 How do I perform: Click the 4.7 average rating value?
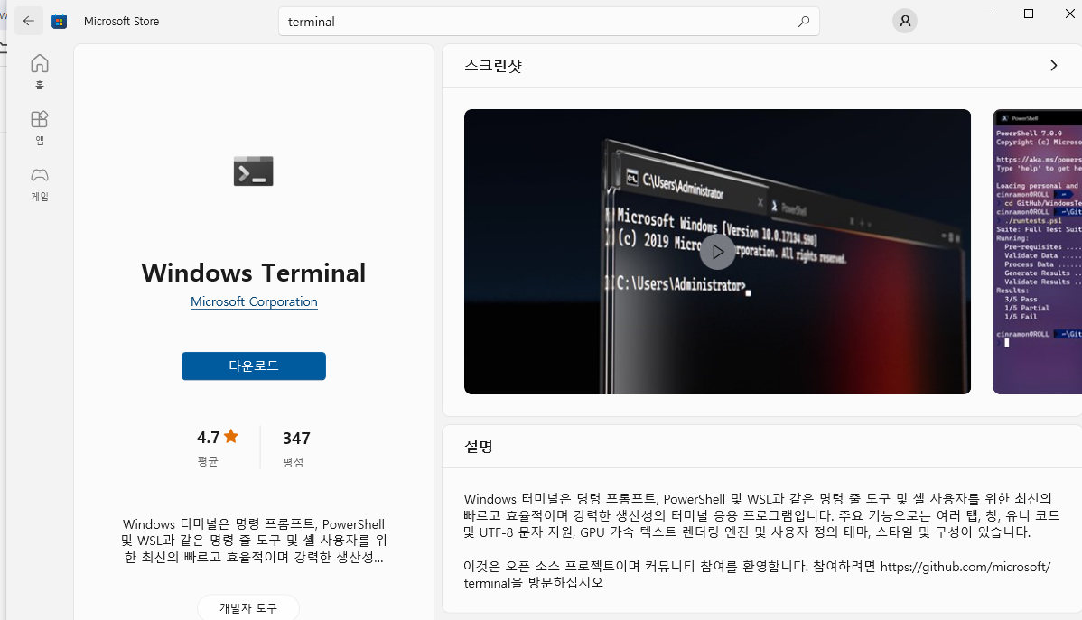click(x=209, y=437)
